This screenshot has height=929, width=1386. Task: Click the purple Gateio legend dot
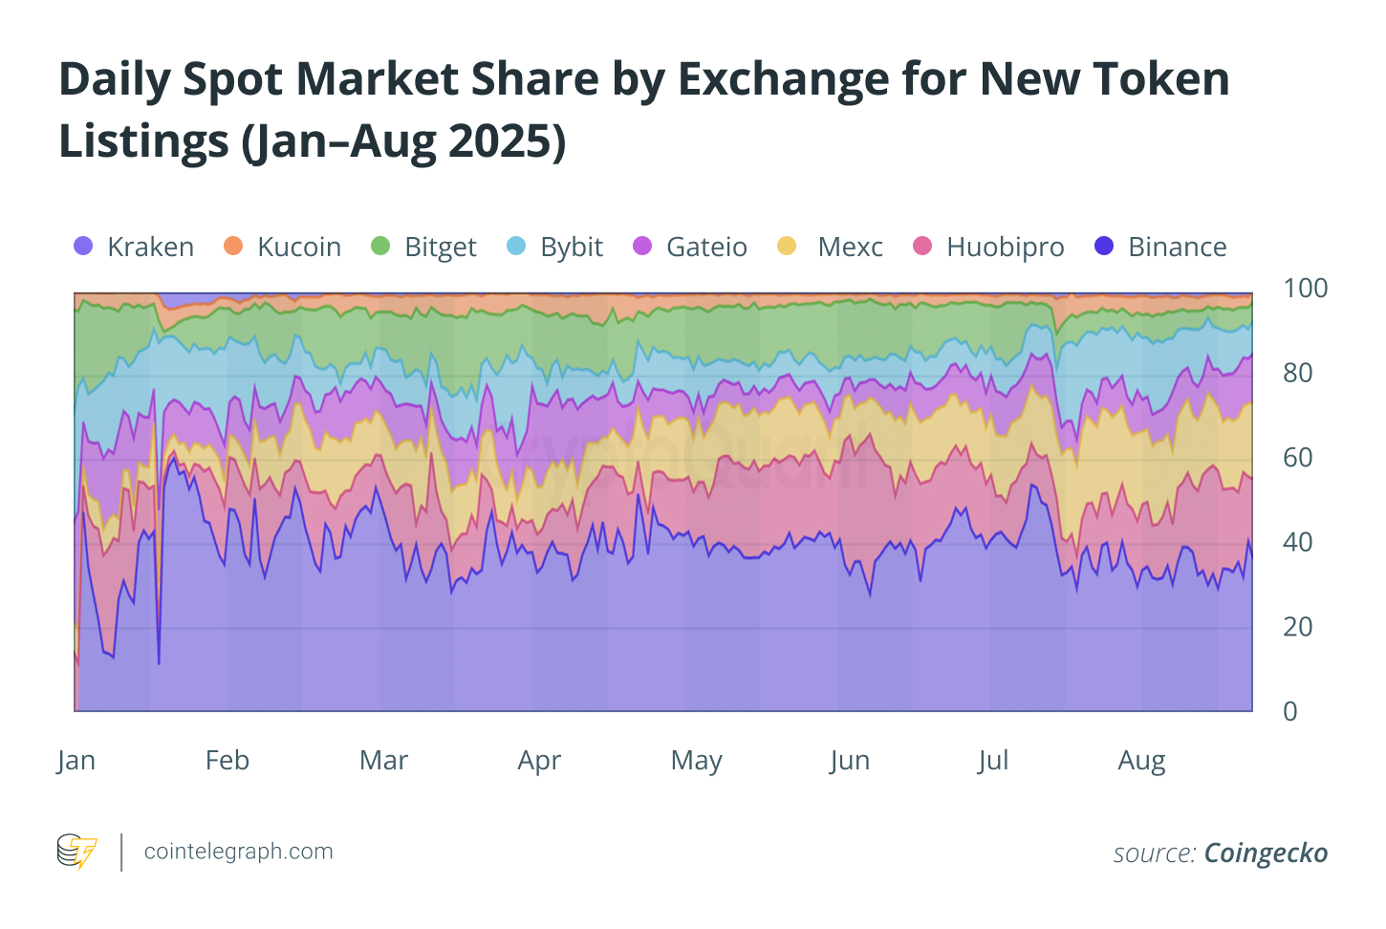642,247
